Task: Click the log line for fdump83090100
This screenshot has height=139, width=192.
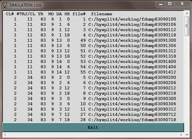Action: click(x=91, y=19)
